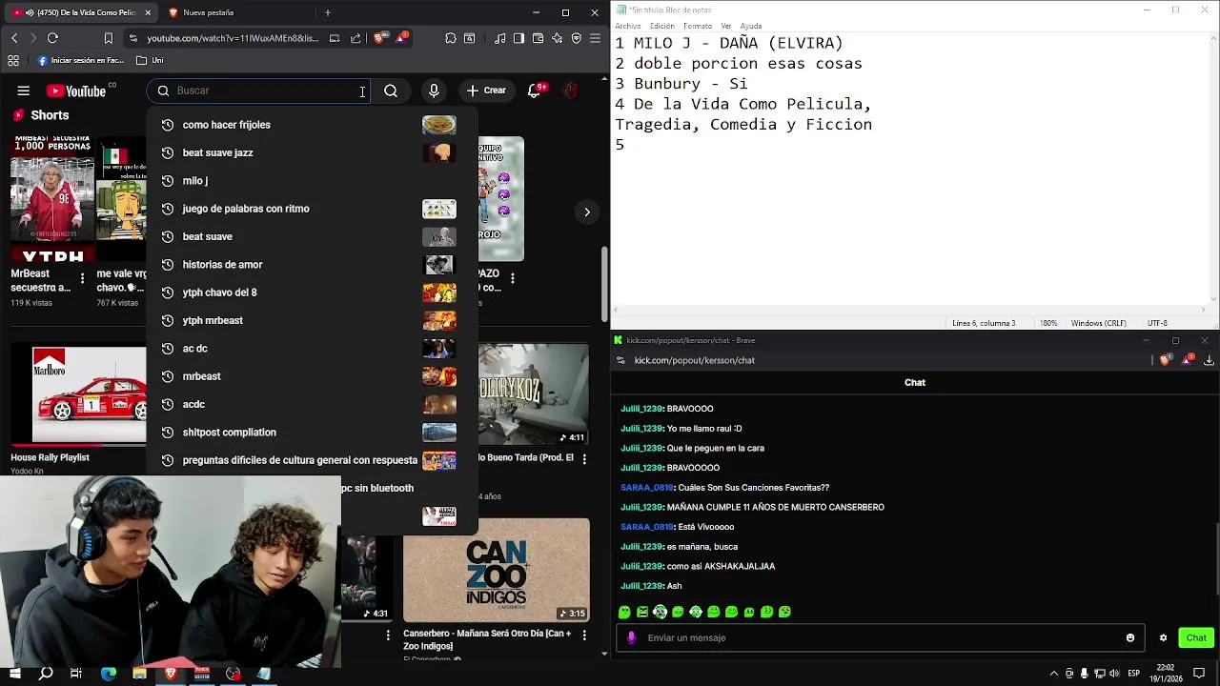Open the Brave Shields lion icon
Screen dimensions: 1220x686
(380, 38)
